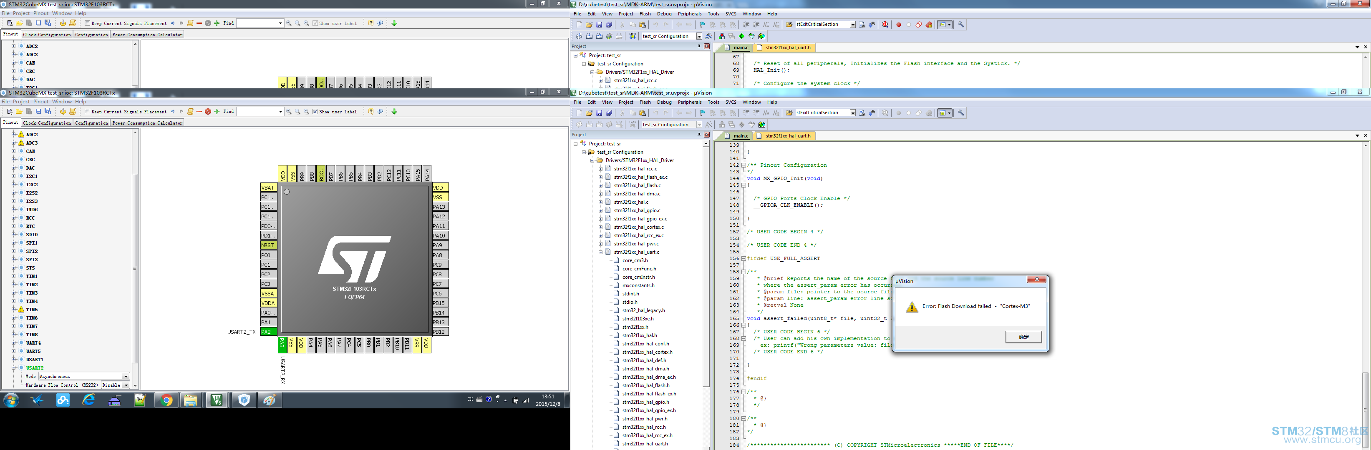Screen dimensions: 1371x450
Task: Open Options for Target in background µVision
Action: pyautogui.click(x=709, y=36)
